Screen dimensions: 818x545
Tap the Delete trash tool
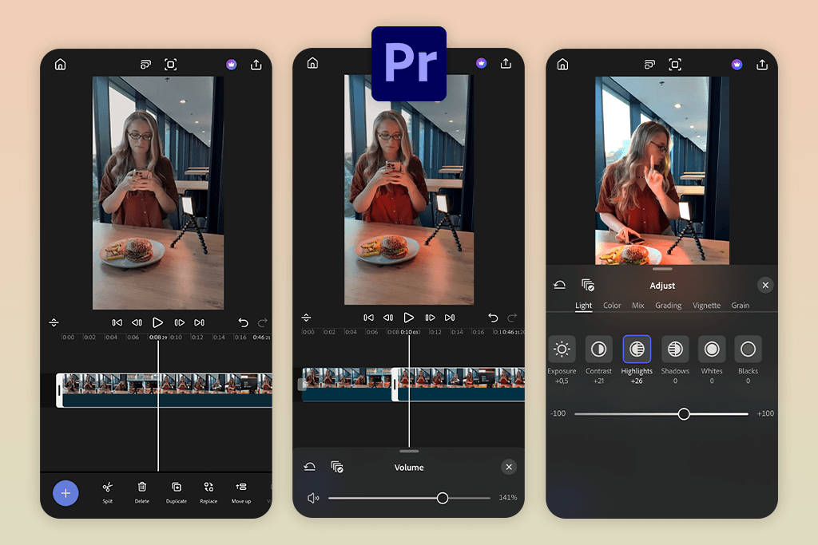[x=142, y=492]
